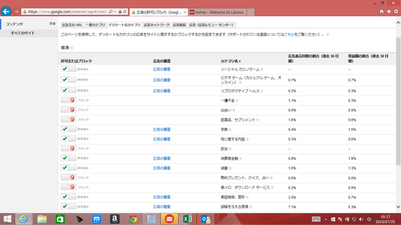The height and width of the screenshot is (225, 401).
Task: Open the touch keyboard icon in the tray
Action: [x=316, y=219]
